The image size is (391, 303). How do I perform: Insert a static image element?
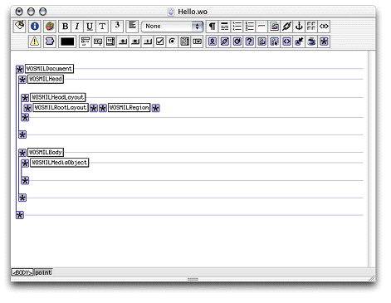[x=274, y=27]
